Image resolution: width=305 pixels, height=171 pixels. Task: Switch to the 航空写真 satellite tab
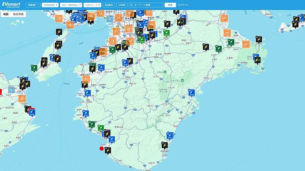click(x=18, y=15)
